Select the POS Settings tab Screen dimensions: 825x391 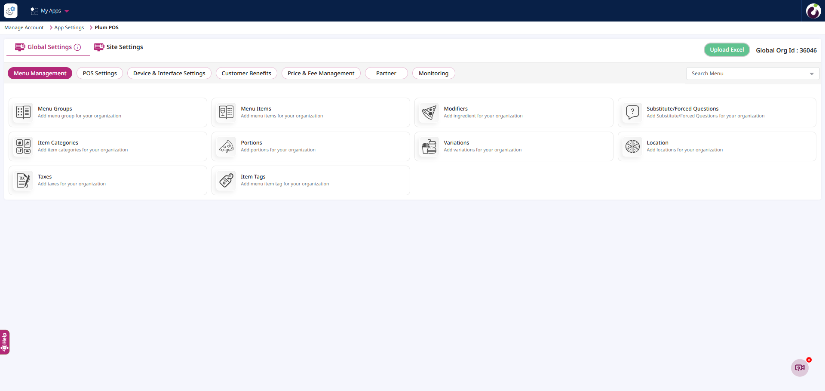tap(100, 74)
